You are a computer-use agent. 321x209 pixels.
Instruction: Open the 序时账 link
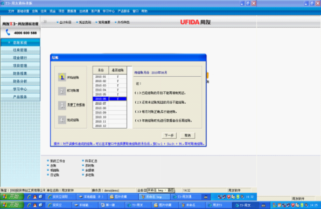(x=89, y=166)
